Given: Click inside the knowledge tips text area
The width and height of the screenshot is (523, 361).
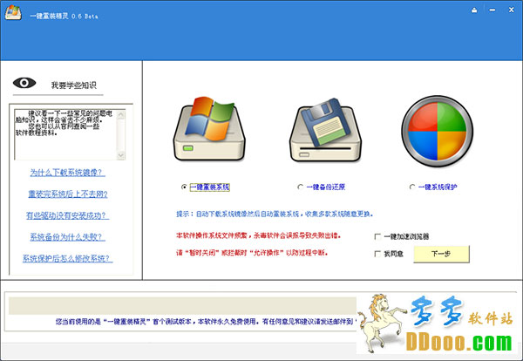Looking at the screenshot, I should pyautogui.click(x=65, y=134).
